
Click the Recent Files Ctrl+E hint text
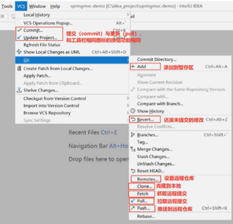click(93, 132)
